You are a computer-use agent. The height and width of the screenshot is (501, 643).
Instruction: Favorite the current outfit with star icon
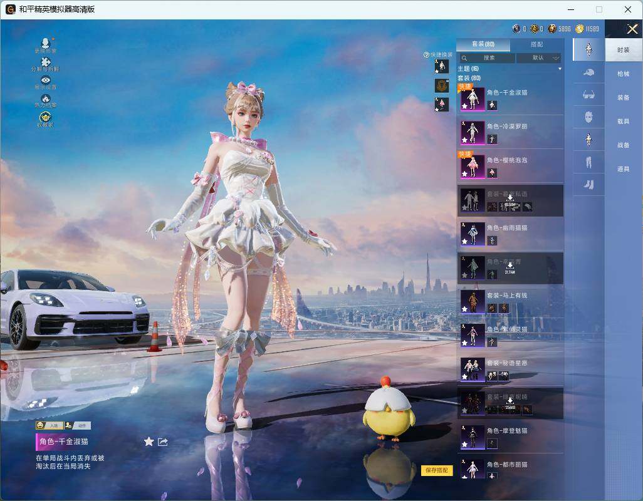[x=149, y=442]
